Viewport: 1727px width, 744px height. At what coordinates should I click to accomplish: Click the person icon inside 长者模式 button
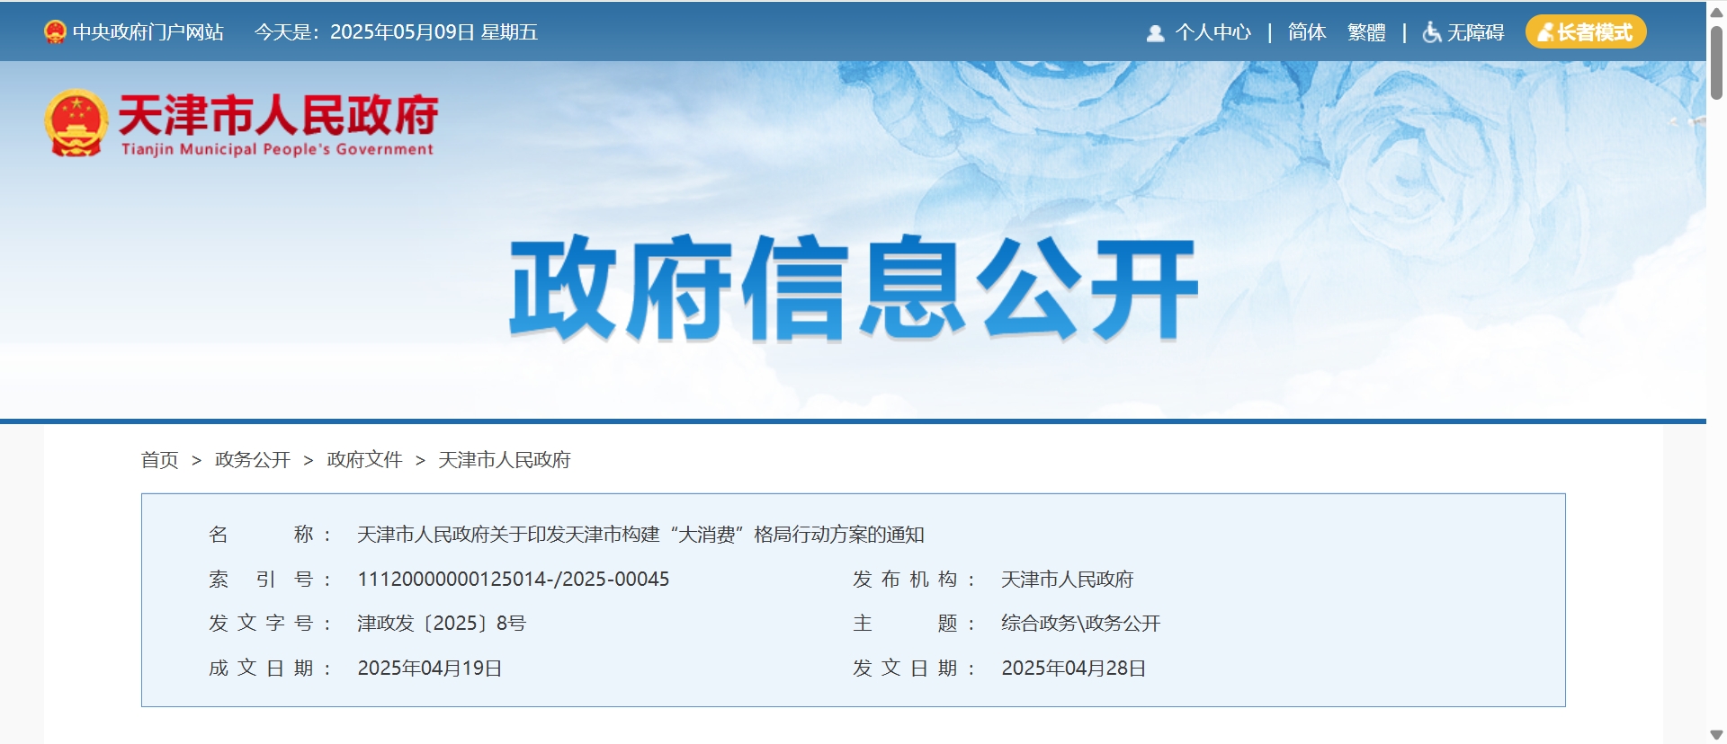pyautogui.click(x=1545, y=32)
